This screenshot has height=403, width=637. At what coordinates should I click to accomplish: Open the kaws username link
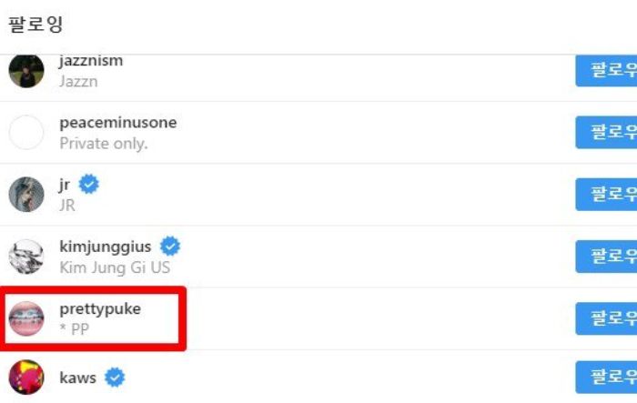79,377
